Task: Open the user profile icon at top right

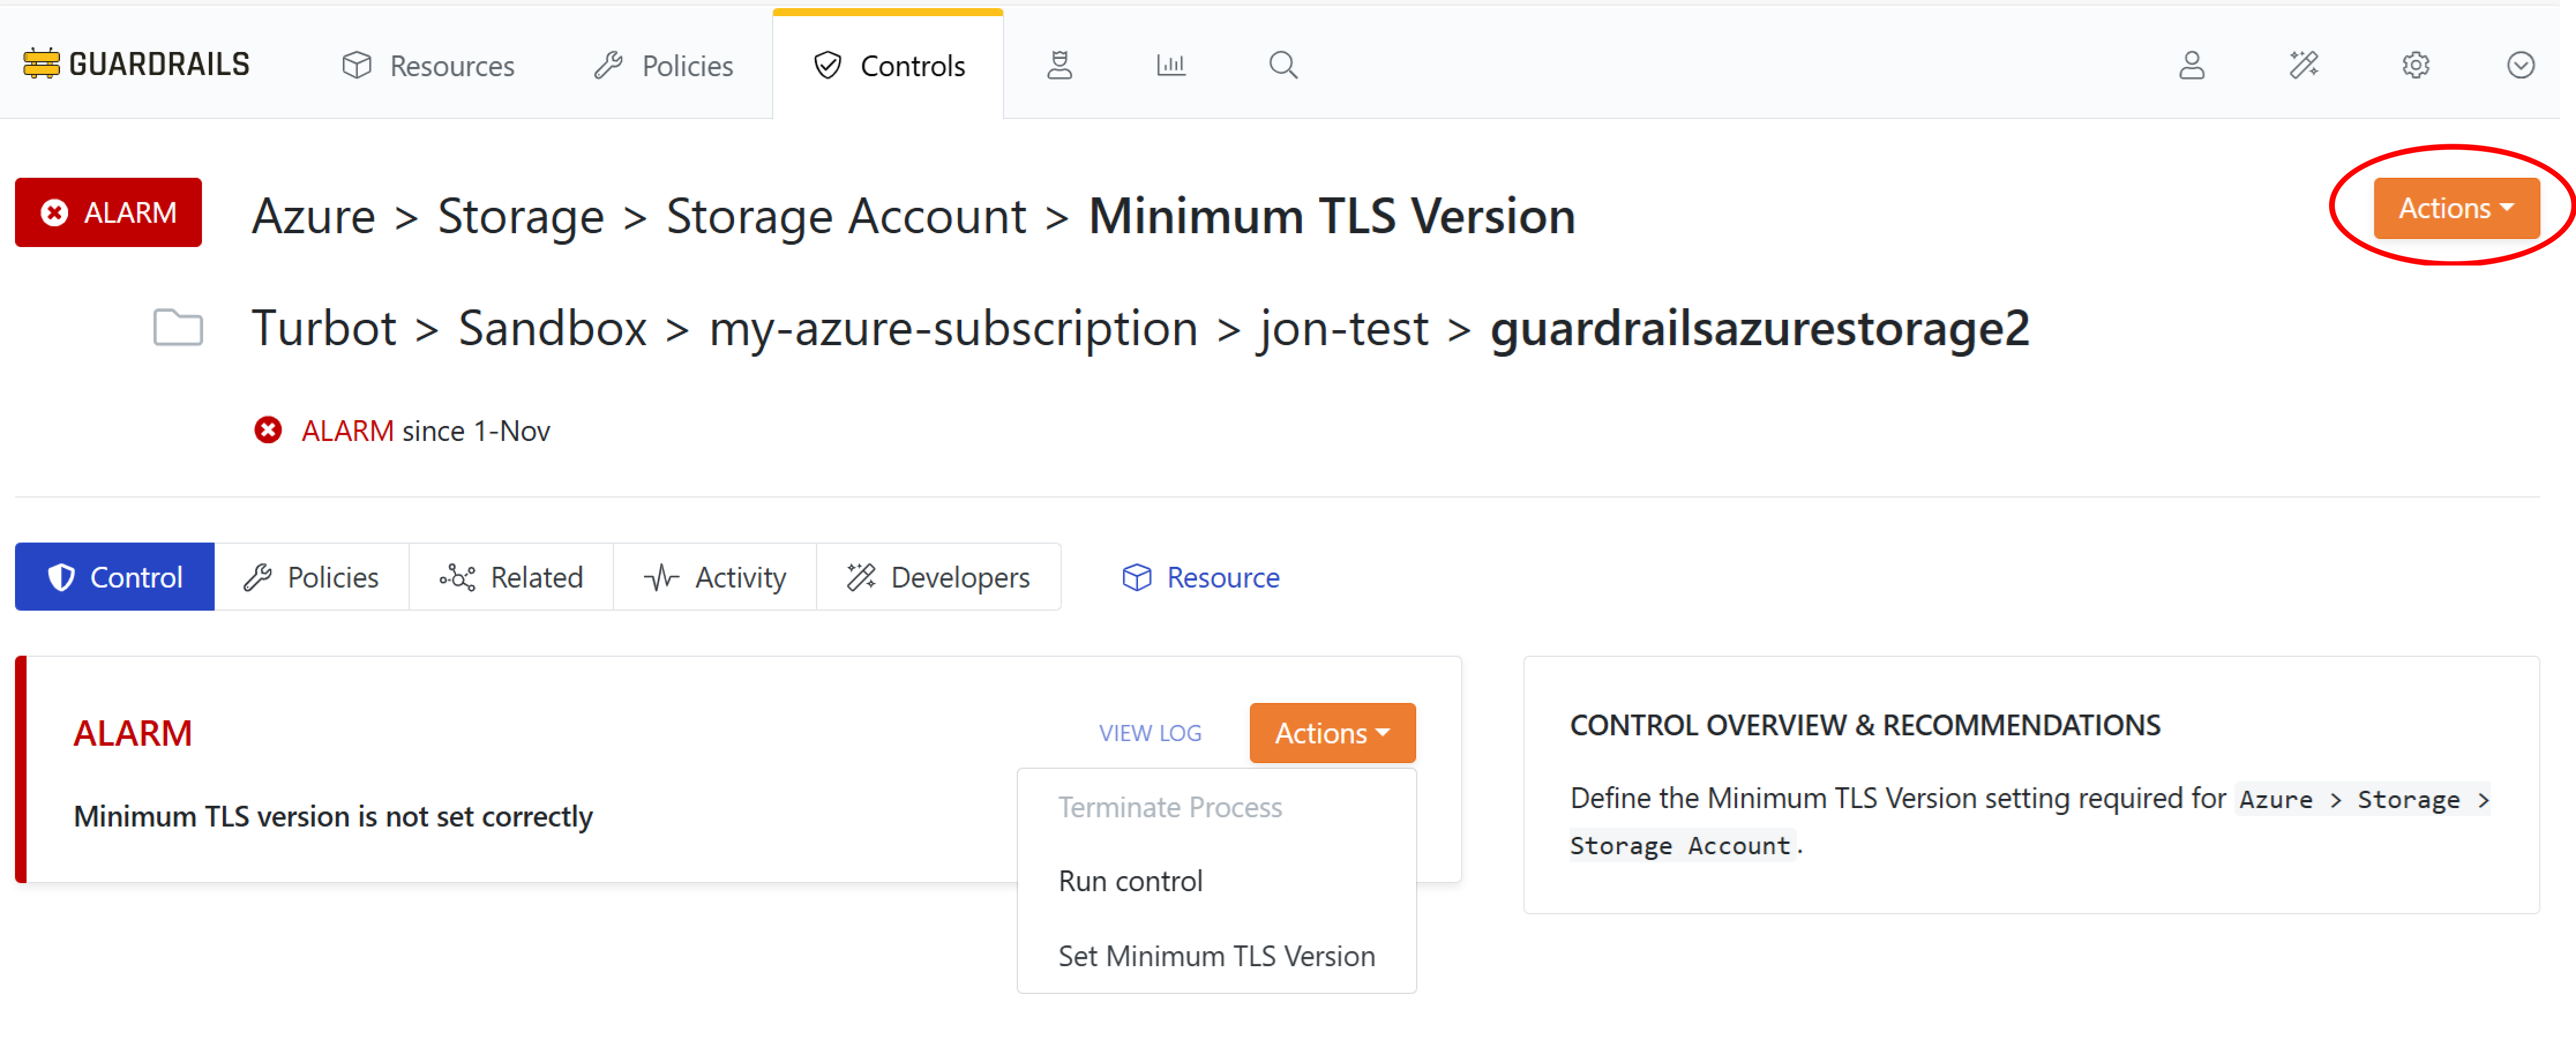Action: coord(2193,64)
